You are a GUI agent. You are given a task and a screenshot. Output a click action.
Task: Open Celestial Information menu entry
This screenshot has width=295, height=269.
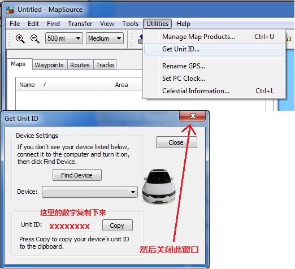point(214,91)
